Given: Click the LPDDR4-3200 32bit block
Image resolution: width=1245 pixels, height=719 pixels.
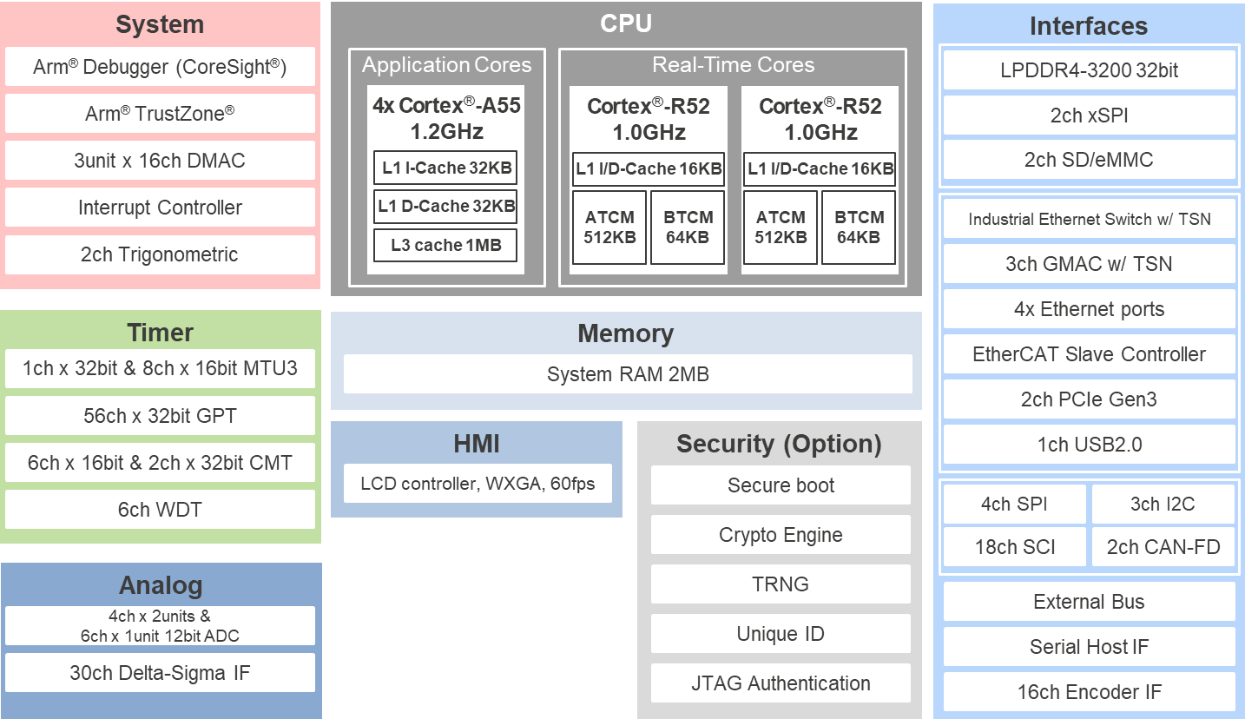Looking at the screenshot, I should pyautogui.click(x=1089, y=70).
